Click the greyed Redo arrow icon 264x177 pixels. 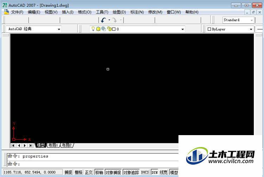pyautogui.click(x=115, y=20)
